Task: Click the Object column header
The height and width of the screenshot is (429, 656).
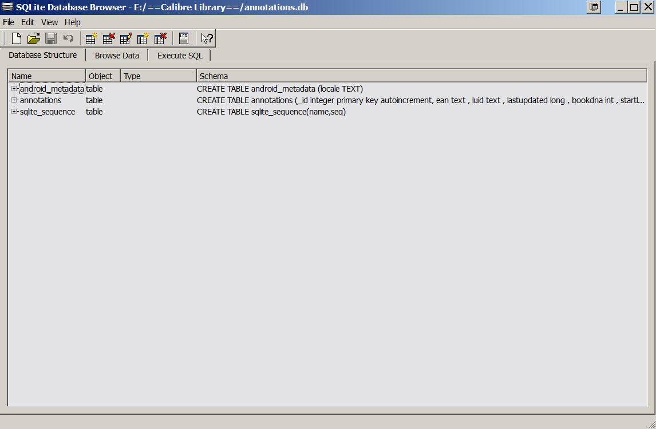Action: (x=103, y=76)
